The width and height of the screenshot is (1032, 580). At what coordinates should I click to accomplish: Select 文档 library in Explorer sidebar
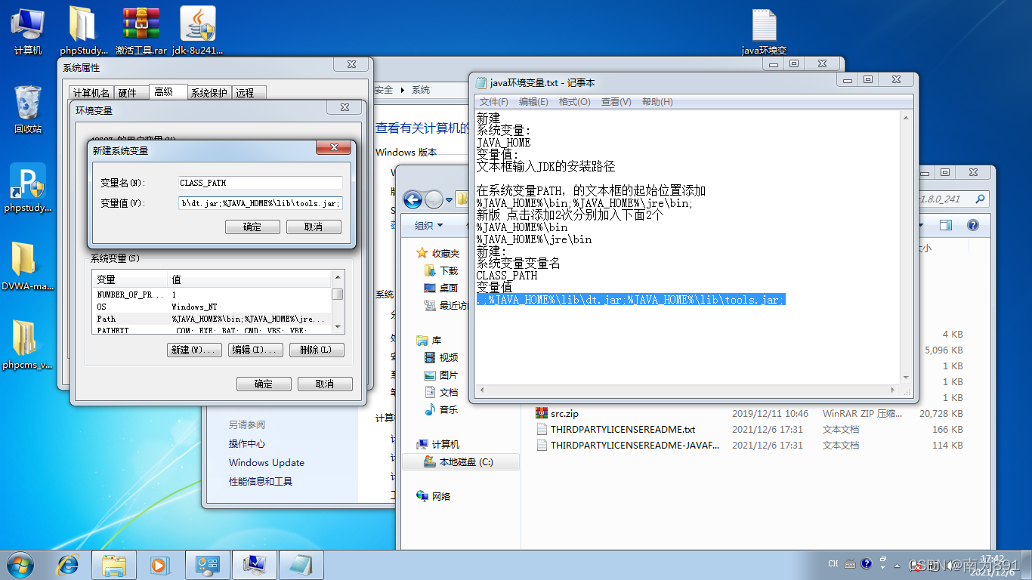coord(441,392)
